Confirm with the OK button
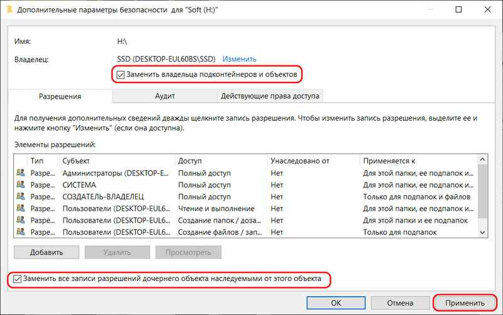The height and width of the screenshot is (315, 503). pyautogui.click(x=336, y=302)
